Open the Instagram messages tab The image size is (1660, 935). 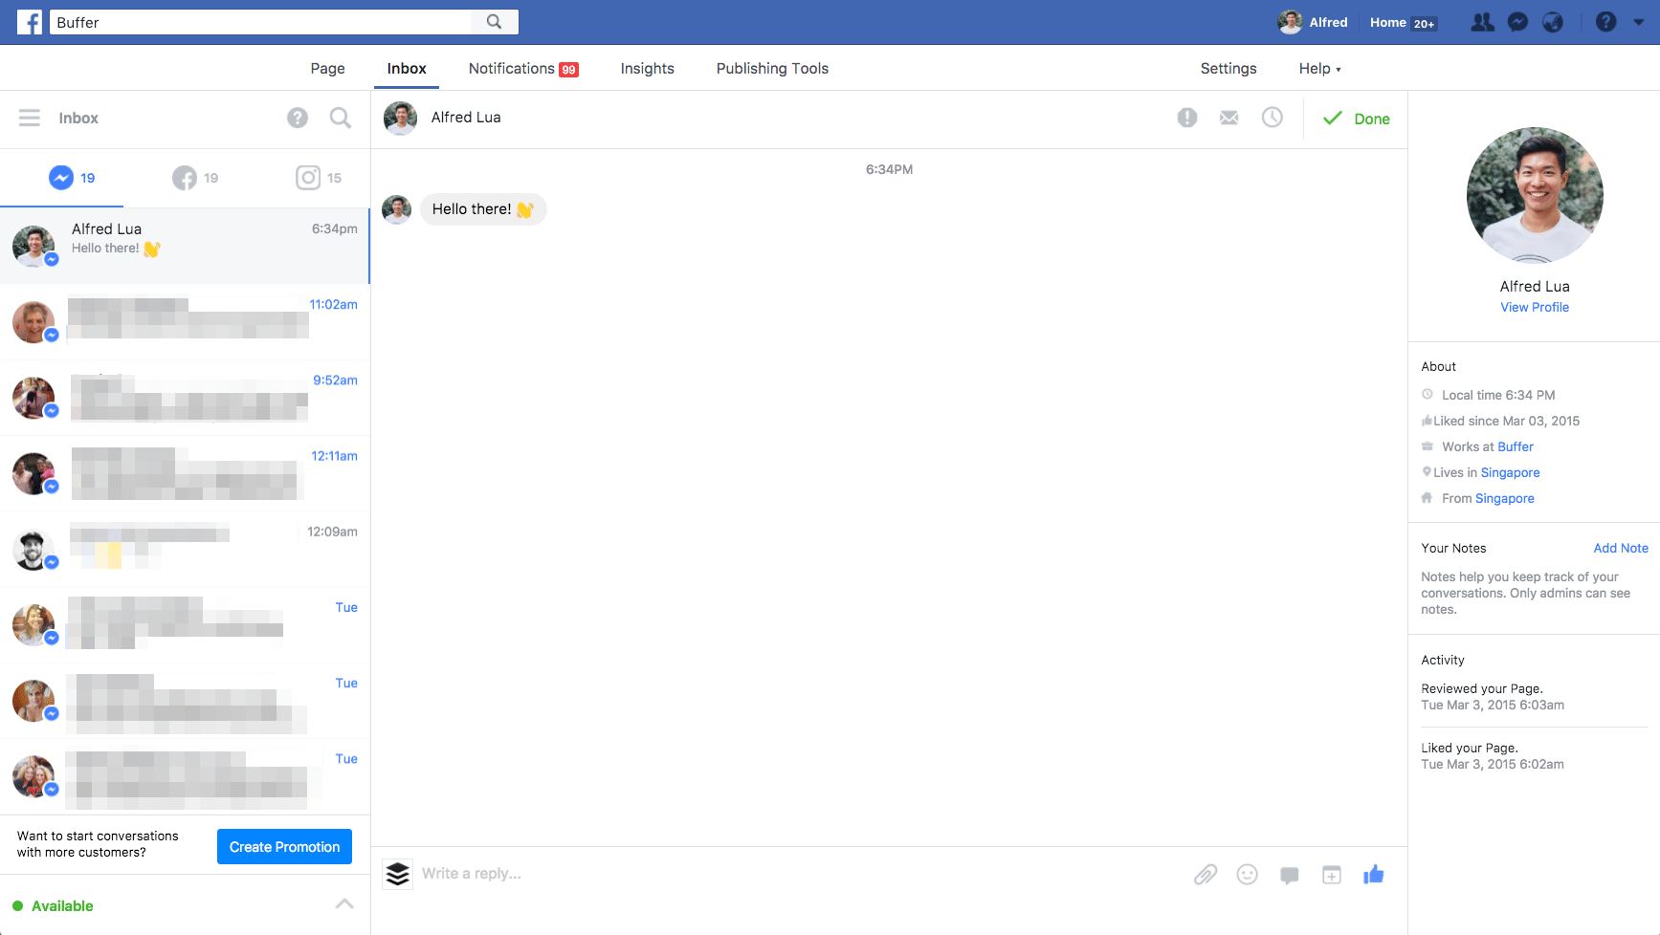(319, 177)
